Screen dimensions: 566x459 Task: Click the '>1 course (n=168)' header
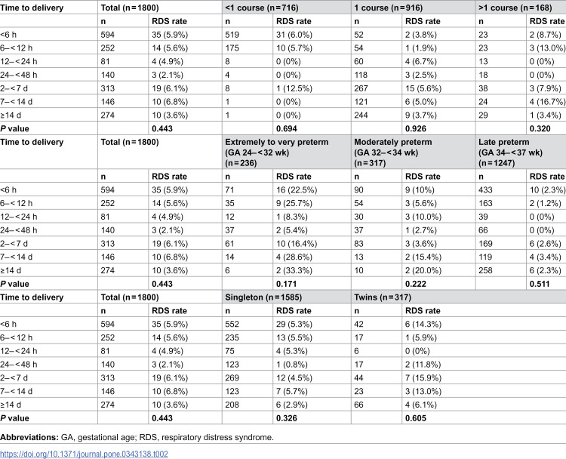(515, 8)
